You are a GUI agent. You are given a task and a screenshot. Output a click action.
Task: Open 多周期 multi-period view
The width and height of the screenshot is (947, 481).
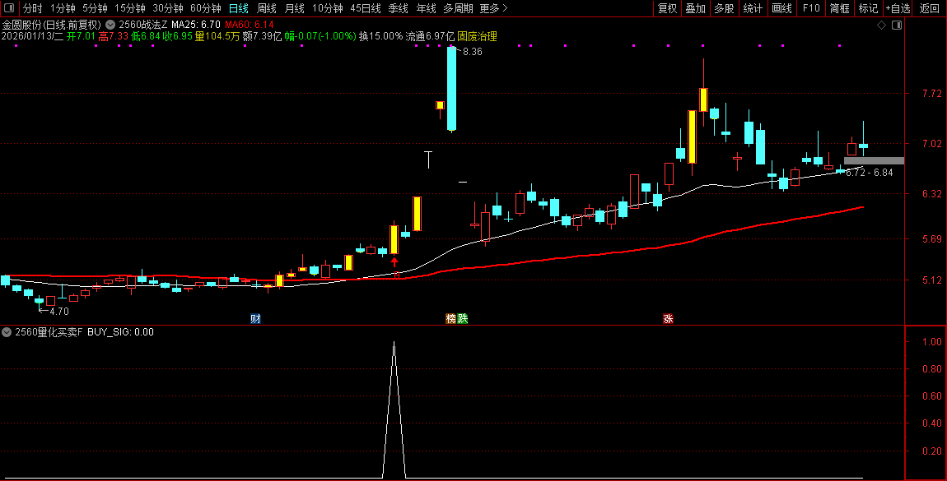click(458, 8)
